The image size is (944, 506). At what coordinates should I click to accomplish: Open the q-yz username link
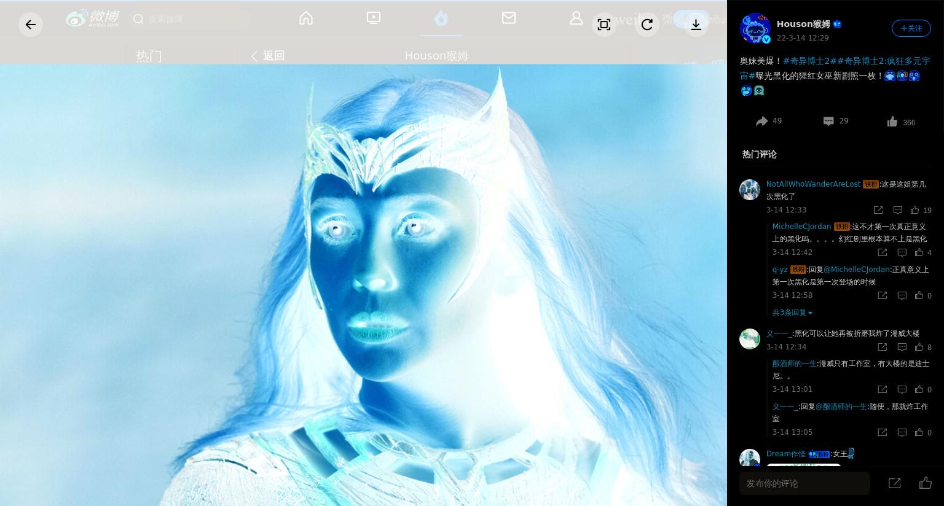click(x=780, y=270)
